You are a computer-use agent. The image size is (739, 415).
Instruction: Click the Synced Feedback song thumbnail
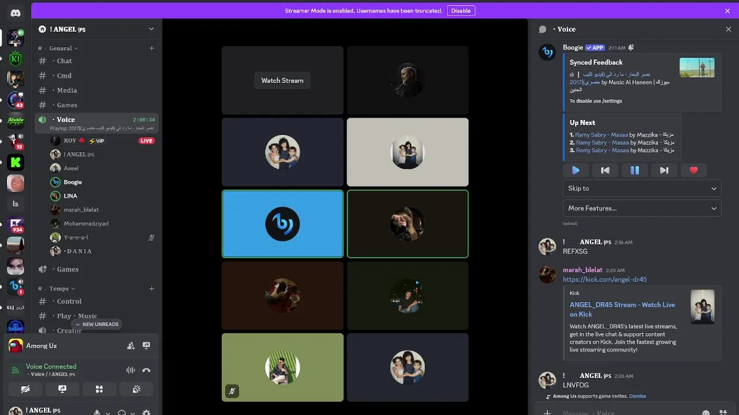pyautogui.click(x=697, y=67)
